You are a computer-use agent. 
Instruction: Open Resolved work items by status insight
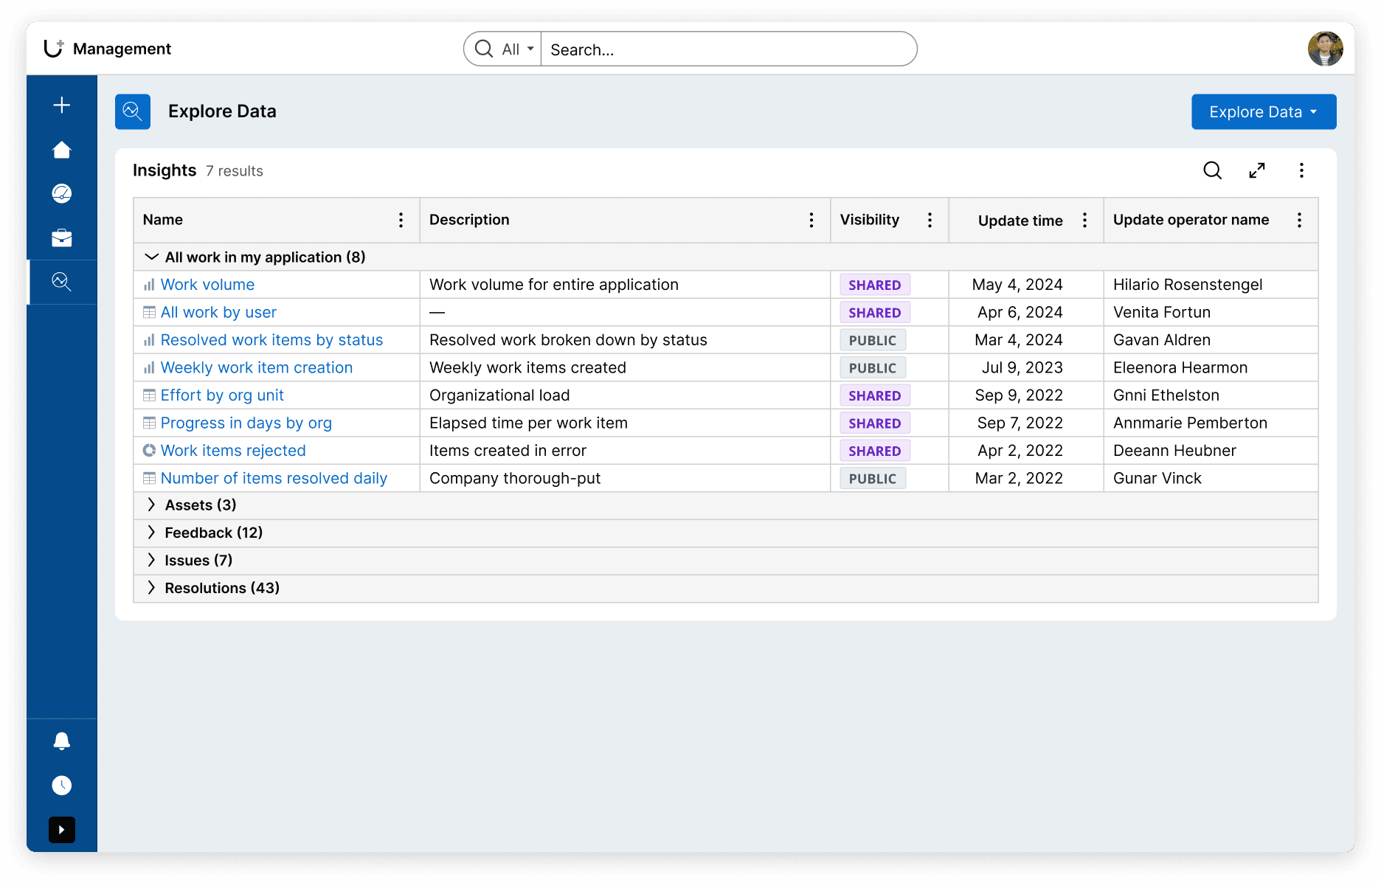coord(271,340)
